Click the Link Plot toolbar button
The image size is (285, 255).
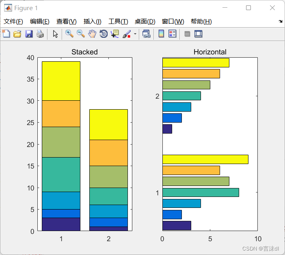147,34
